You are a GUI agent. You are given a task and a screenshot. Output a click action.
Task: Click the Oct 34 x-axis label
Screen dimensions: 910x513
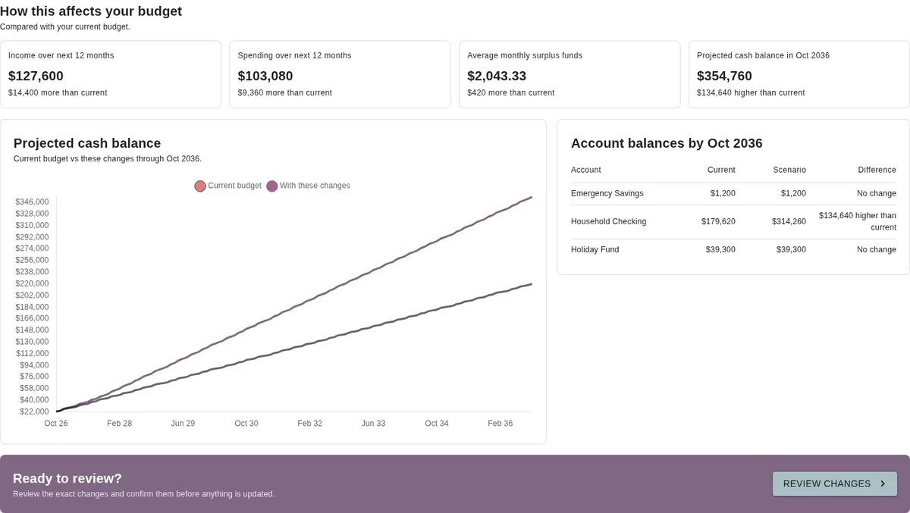tap(437, 424)
